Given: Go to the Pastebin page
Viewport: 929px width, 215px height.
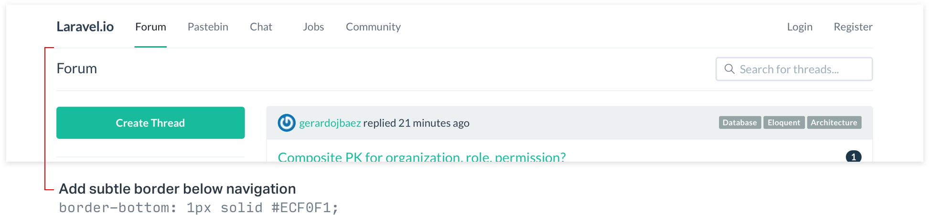Looking at the screenshot, I should click(208, 27).
